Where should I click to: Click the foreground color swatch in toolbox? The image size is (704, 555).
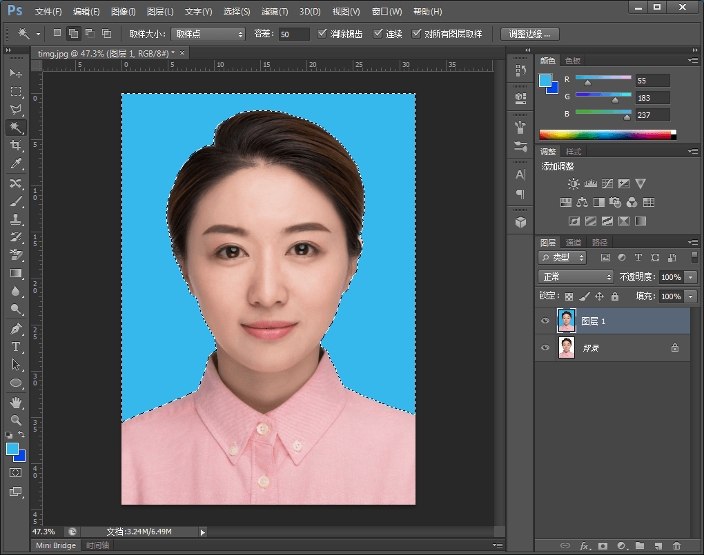point(12,449)
